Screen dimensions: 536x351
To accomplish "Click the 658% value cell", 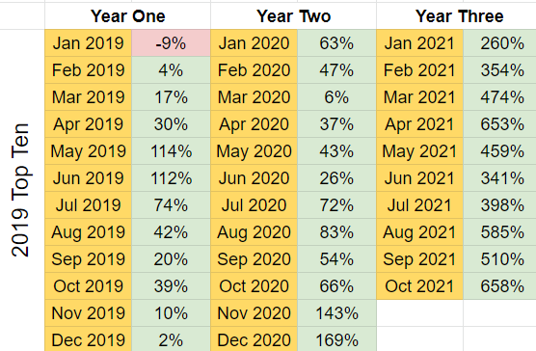I will click(499, 286).
